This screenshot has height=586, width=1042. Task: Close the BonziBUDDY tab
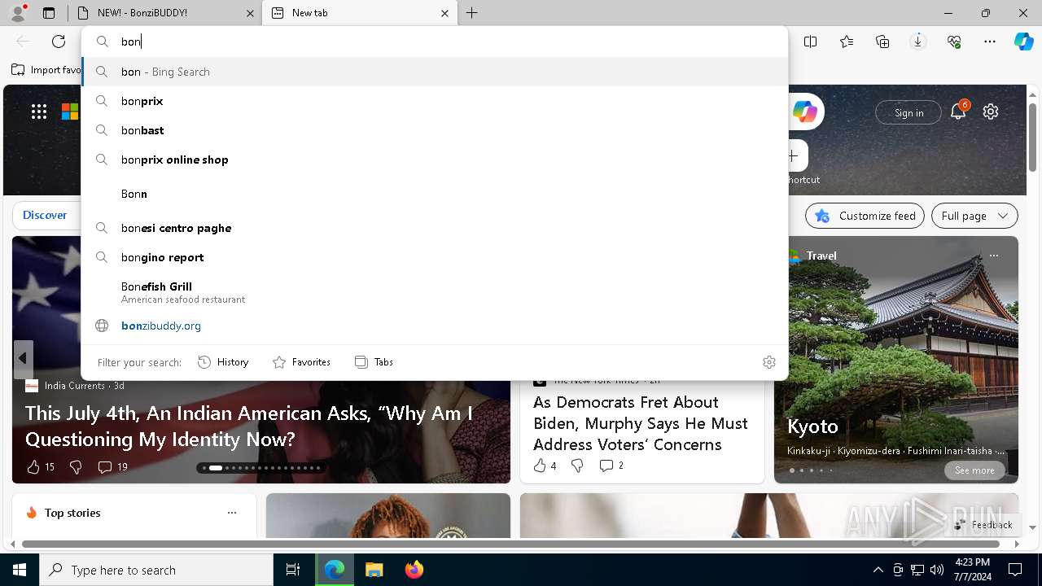pyautogui.click(x=250, y=13)
